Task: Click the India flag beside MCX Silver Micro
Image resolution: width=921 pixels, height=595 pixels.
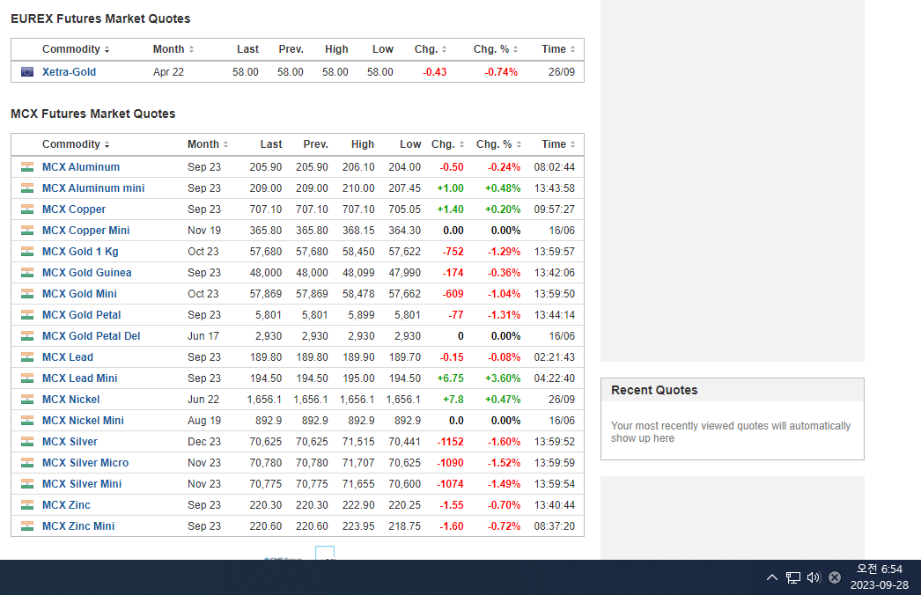Action: coord(27,463)
